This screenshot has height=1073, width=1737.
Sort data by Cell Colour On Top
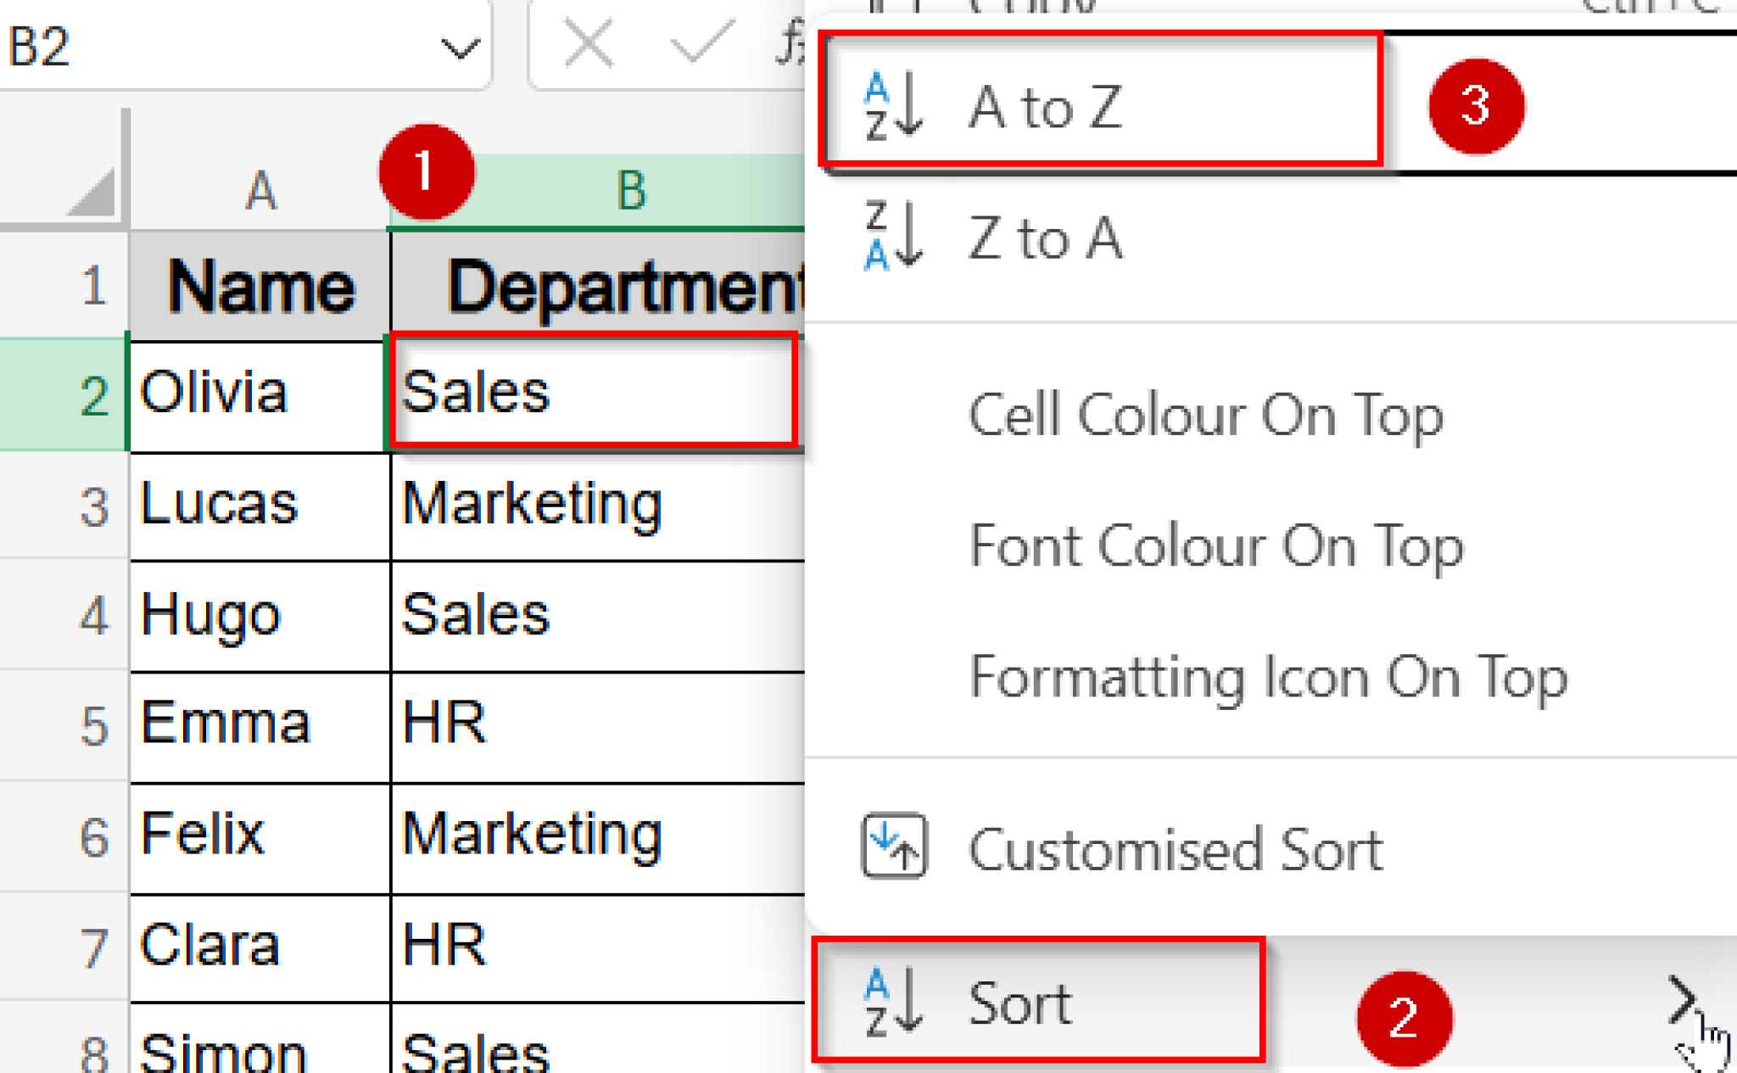1204,416
